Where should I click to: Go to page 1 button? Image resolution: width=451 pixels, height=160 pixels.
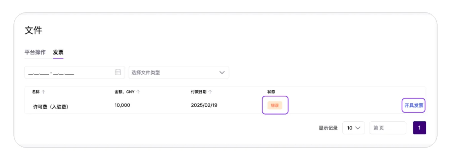click(419, 128)
